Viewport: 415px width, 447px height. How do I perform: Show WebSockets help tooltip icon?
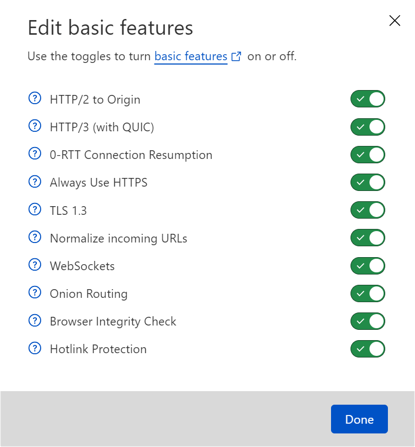35,265
